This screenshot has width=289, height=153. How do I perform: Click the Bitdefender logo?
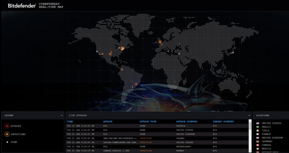pyautogui.click(x=22, y=6)
